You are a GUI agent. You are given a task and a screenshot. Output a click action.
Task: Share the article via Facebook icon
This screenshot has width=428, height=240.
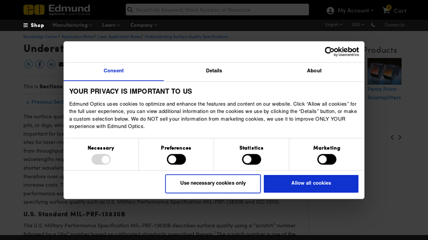(40, 64)
